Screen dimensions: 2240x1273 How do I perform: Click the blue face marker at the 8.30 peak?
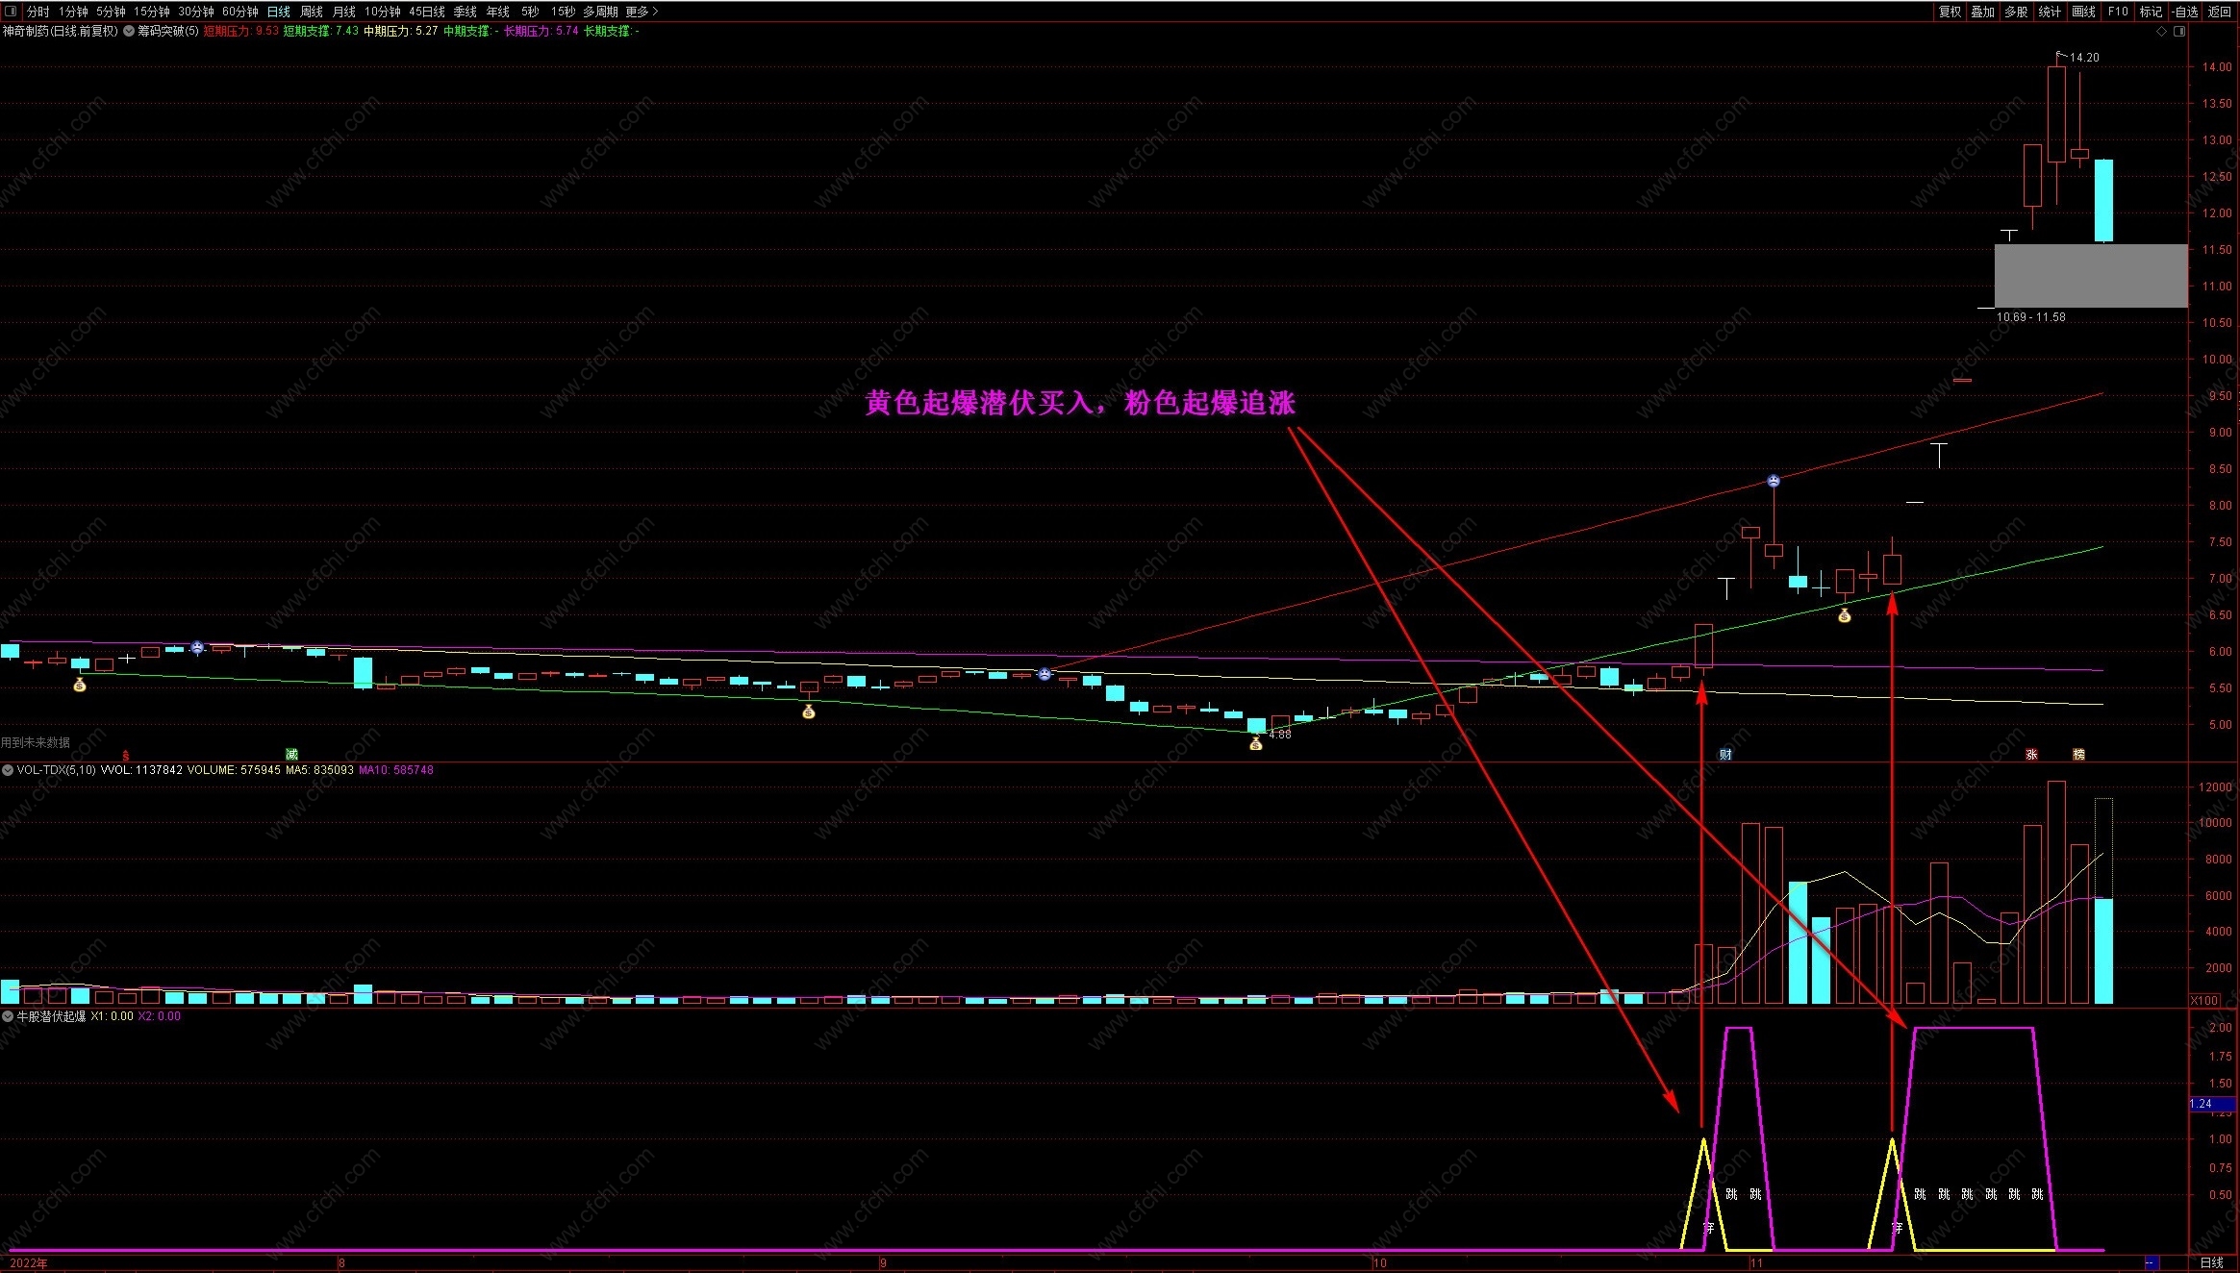pyautogui.click(x=1773, y=481)
